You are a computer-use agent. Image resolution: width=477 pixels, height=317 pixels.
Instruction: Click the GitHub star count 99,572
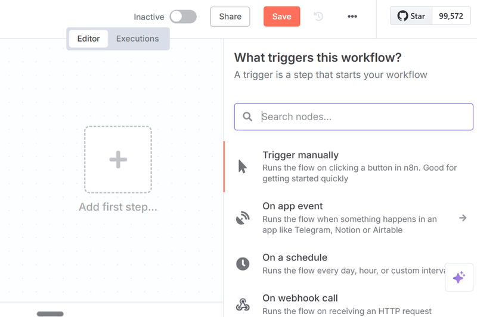(x=451, y=16)
